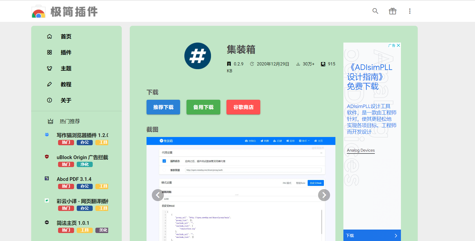Open the ADIsimPLL 设计指南 ad headline
The image size is (475, 241).
(x=370, y=77)
